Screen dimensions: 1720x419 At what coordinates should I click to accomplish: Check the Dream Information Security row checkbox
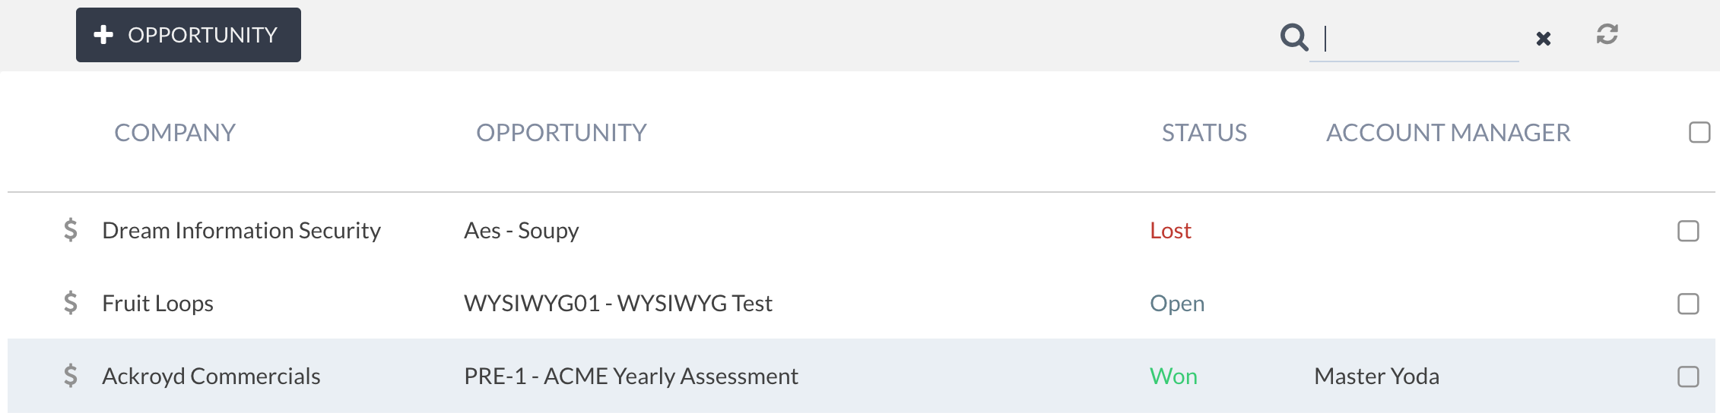[1688, 231]
